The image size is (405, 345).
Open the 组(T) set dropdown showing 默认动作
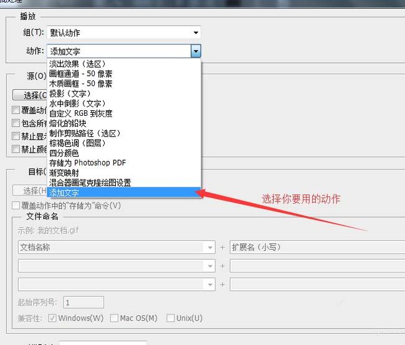coord(124,32)
